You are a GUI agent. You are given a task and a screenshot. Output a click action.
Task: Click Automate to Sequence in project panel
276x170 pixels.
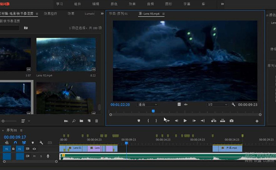[x=66, y=121]
